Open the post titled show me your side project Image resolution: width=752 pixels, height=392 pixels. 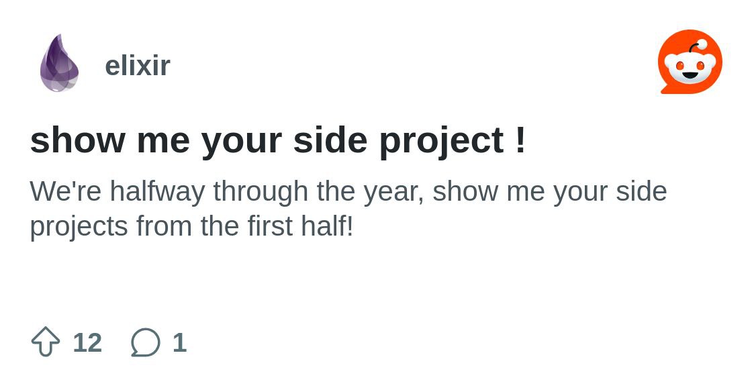click(278, 140)
